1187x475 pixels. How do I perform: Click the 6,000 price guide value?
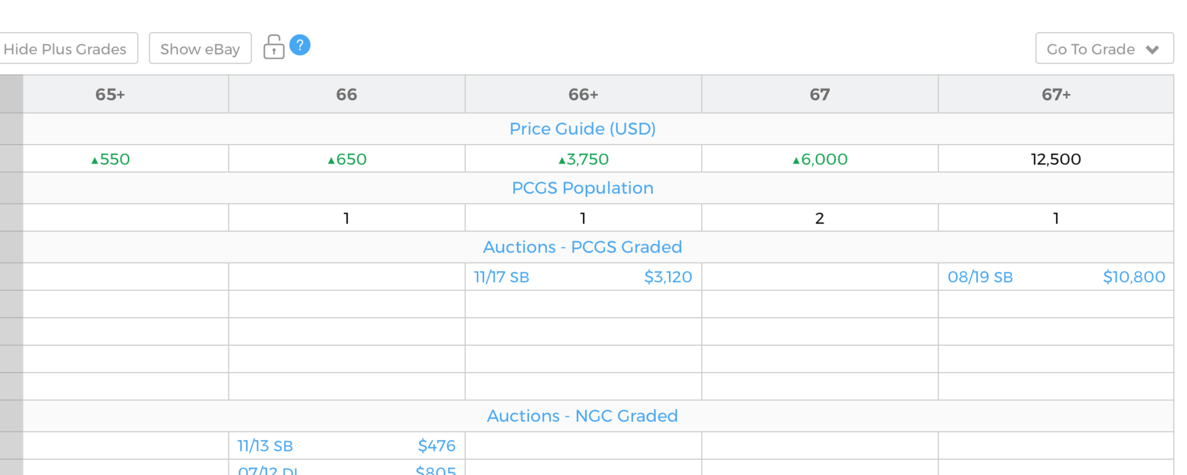(820, 159)
